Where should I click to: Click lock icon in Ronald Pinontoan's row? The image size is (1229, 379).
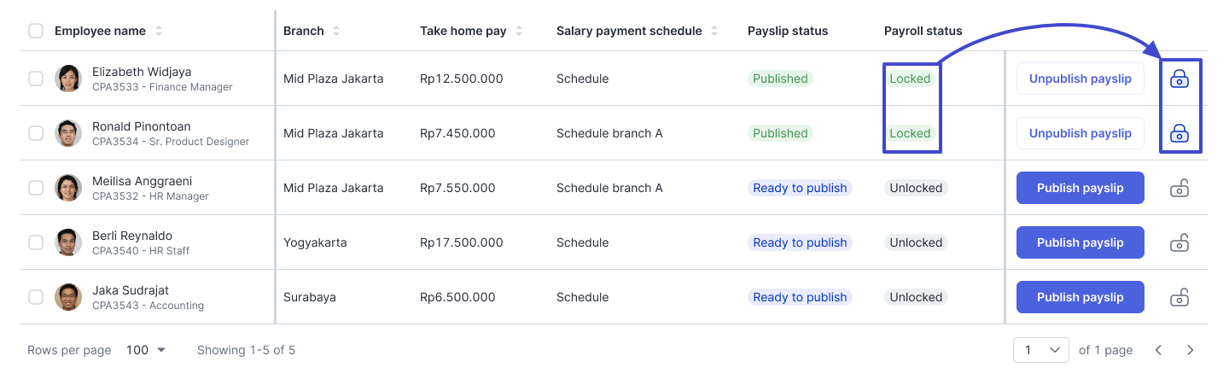tap(1179, 133)
